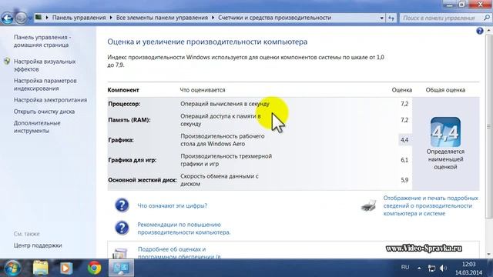Screen dimensions: 493x277
Task: Click the Back navigation arrow button
Action: 7,18
